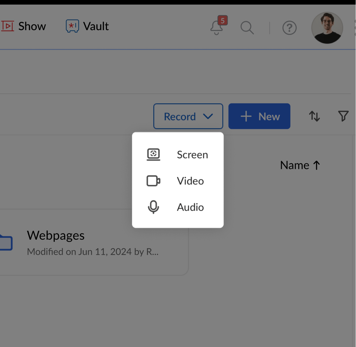Open the Record dropdown
The height and width of the screenshot is (347, 356).
188,116
